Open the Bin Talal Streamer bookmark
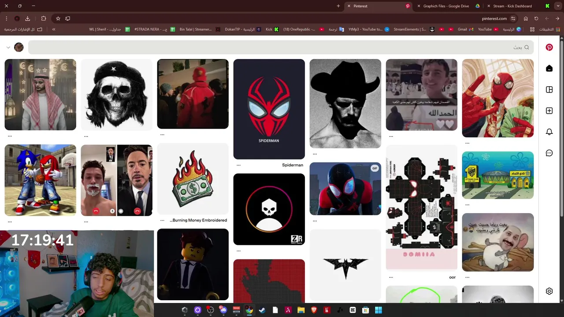This screenshot has width=564, height=317. [x=199, y=29]
